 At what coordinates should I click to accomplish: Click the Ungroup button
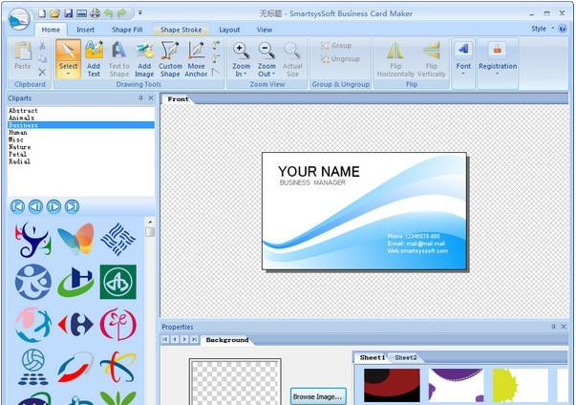tap(340, 59)
